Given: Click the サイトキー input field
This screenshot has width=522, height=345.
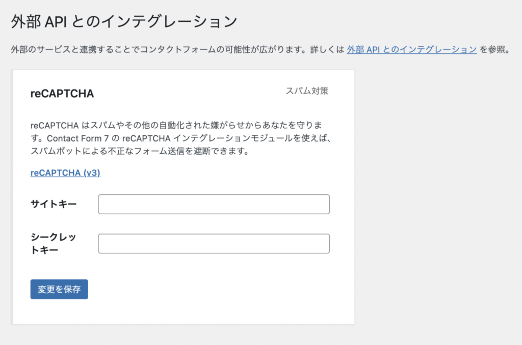Looking at the screenshot, I should [214, 204].
